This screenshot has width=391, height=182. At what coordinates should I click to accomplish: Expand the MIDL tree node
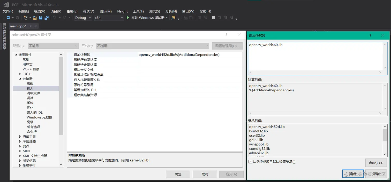click(20, 151)
